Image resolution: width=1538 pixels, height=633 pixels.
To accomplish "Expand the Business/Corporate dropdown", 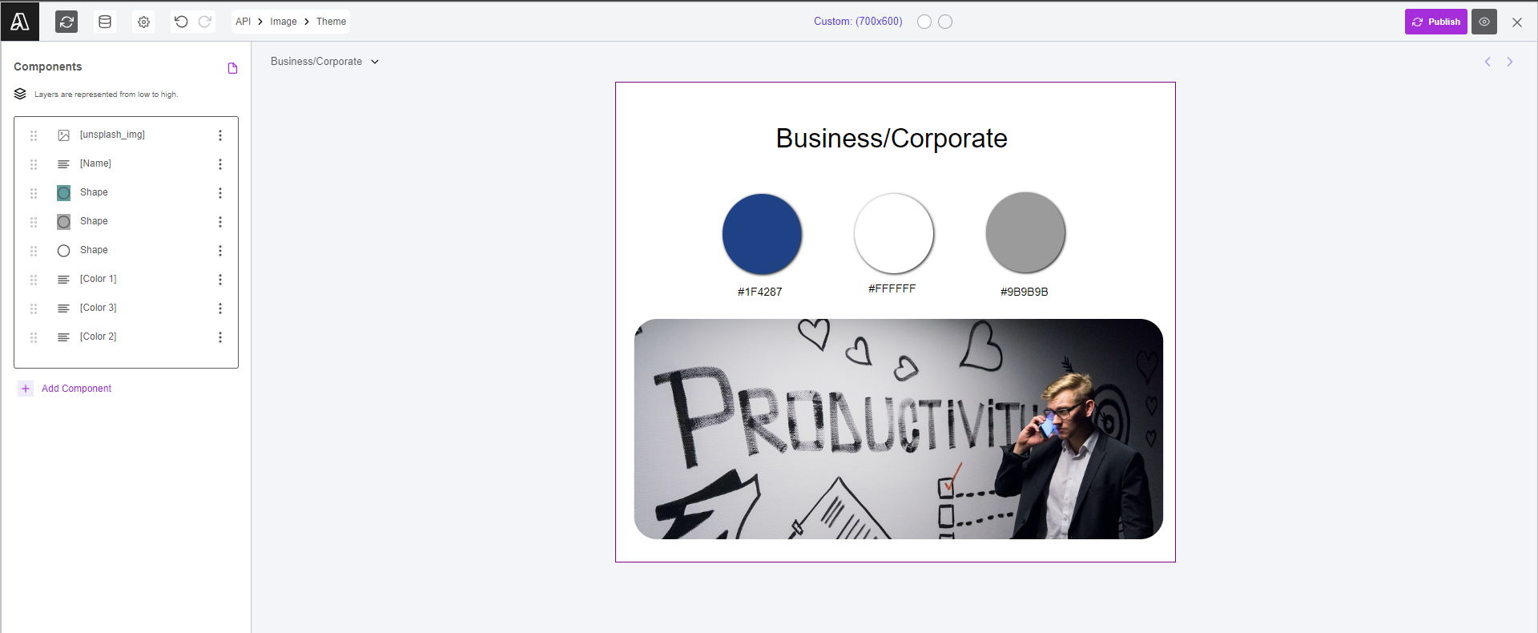I will point(324,62).
